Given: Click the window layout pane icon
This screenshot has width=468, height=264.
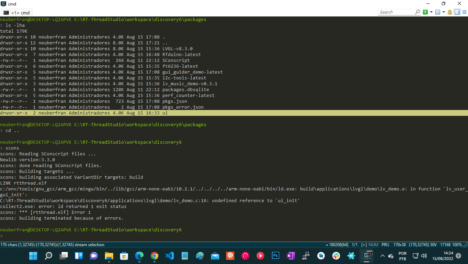Looking at the screenshot, I should tap(456, 12).
